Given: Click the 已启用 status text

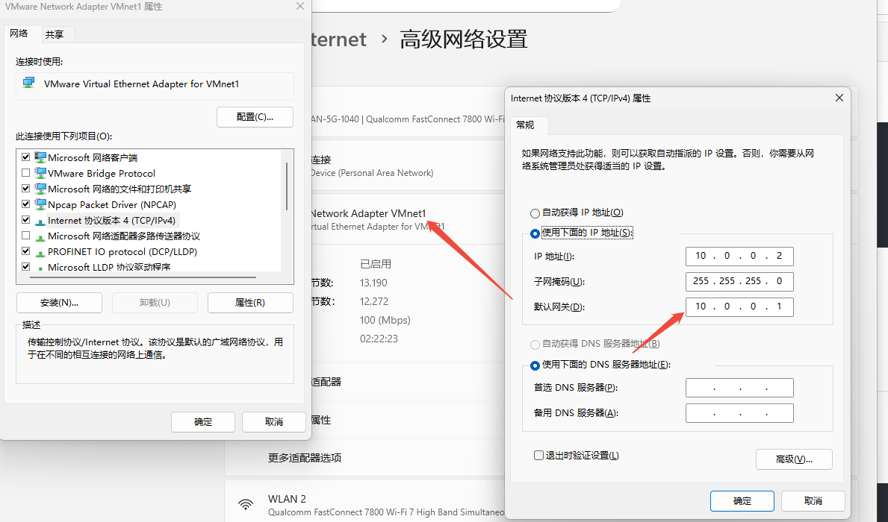Looking at the screenshot, I should pos(376,264).
